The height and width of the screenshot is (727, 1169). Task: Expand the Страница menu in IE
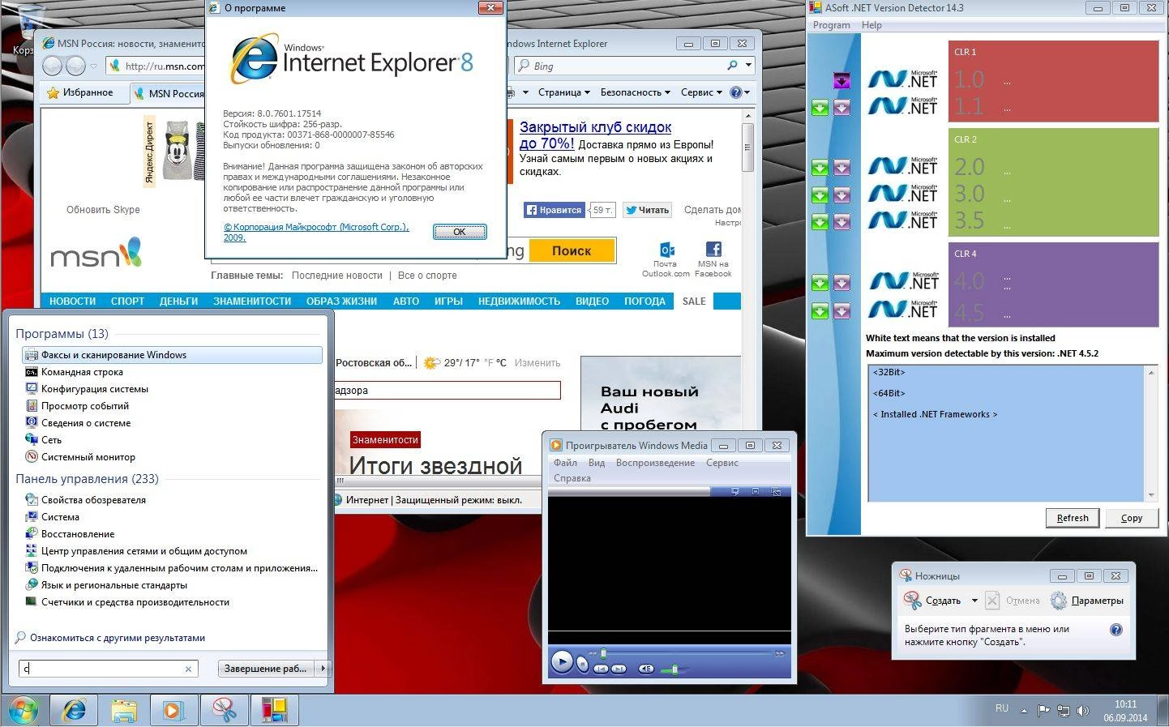564,92
